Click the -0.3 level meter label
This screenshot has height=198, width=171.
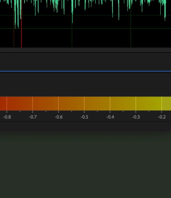136,117
